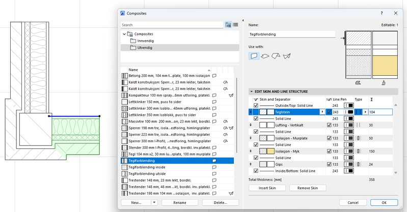Open Teglstein line pen color swatch
This screenshot has width=407, height=212.
pyautogui.click(x=349, y=112)
